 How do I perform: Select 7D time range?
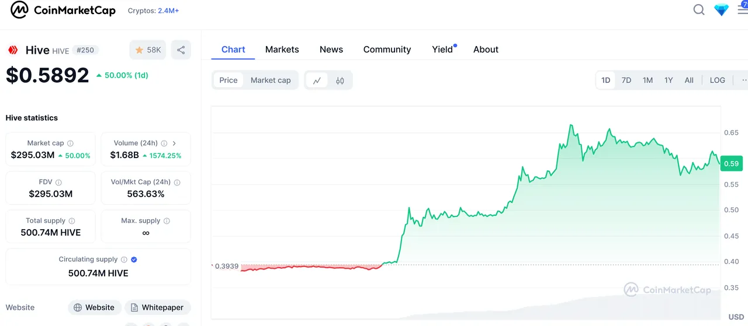(x=626, y=80)
